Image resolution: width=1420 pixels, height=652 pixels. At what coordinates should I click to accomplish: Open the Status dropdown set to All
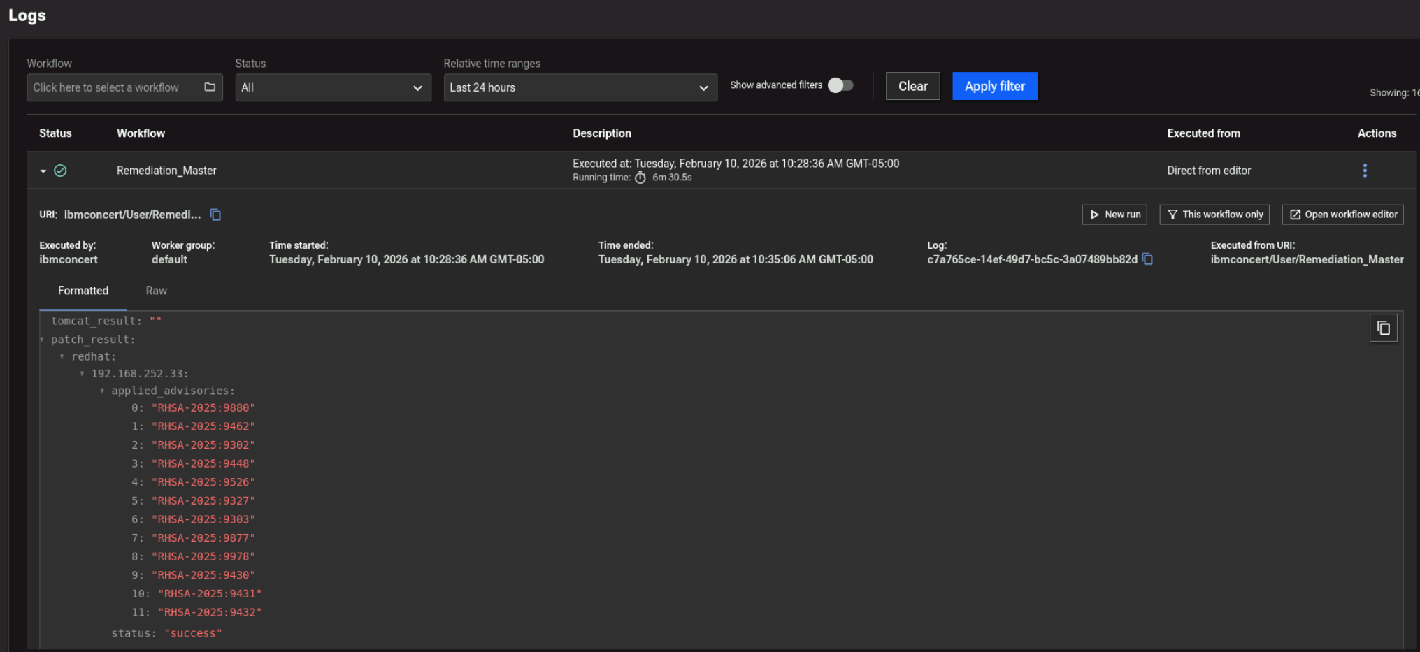(333, 88)
